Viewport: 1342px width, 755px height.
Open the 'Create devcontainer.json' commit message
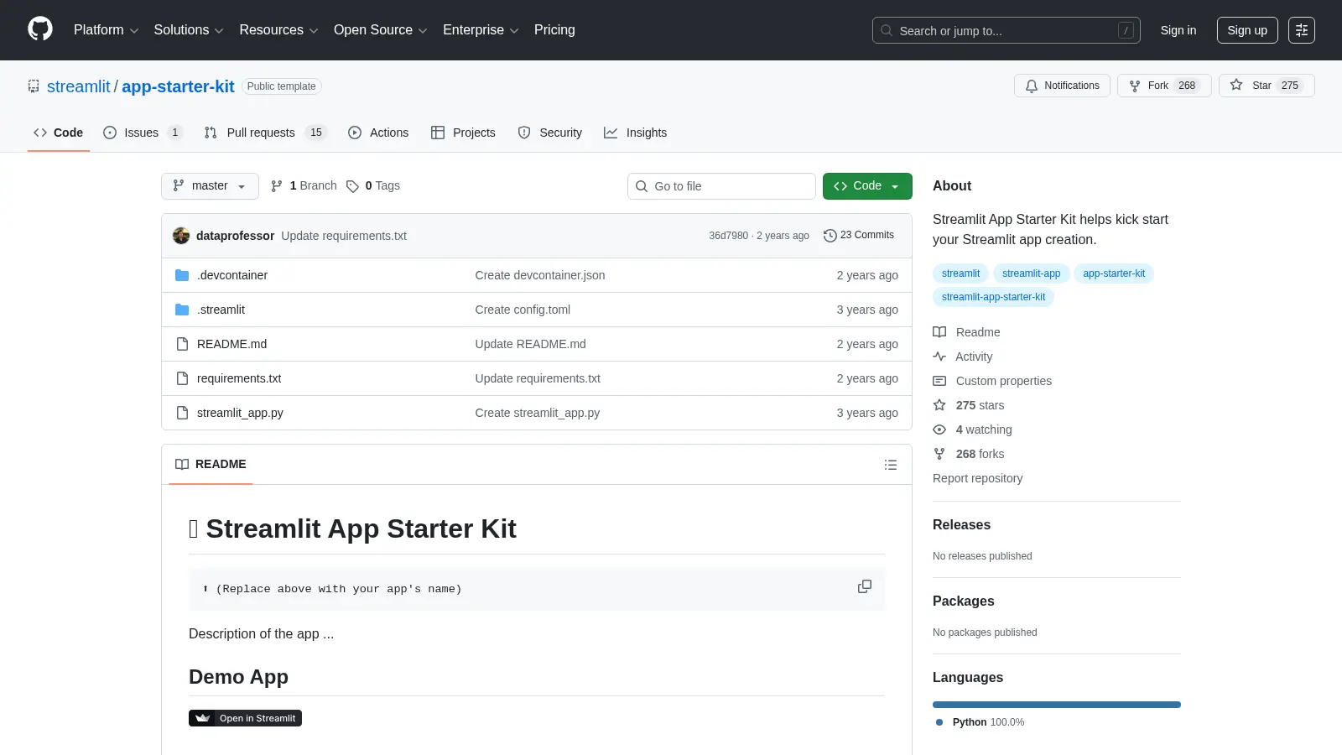(540, 275)
